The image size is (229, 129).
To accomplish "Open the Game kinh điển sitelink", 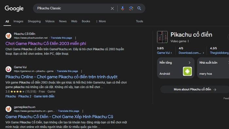I will click(x=44, y=96).
